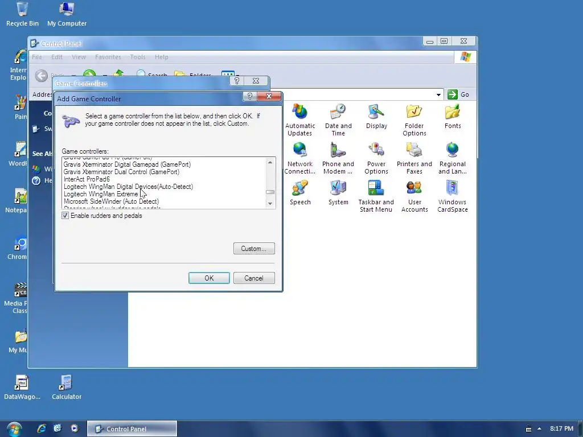The height and width of the screenshot is (437, 583).
Task: Open the Edit menu
Action: click(57, 57)
